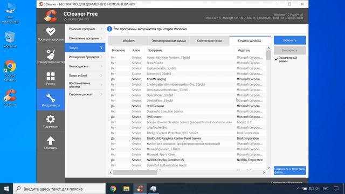
Task: Click the Enable (Включить) button
Action: coord(289,40)
